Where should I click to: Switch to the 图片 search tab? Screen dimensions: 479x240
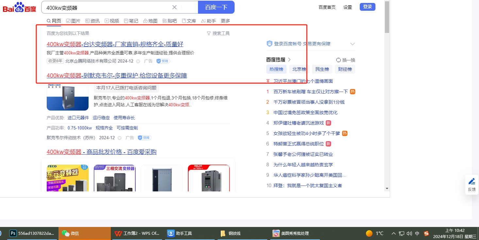click(x=73, y=21)
